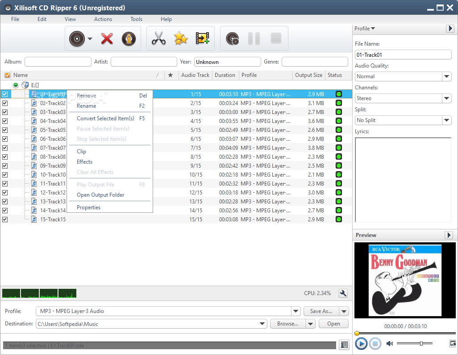Click the Browse... button
Image resolution: width=458 pixels, height=355 pixels.
click(288, 324)
